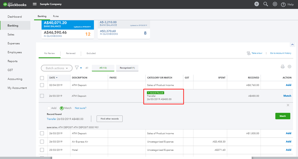Open the Reviewed tab
298x159 pixels.
71,53
